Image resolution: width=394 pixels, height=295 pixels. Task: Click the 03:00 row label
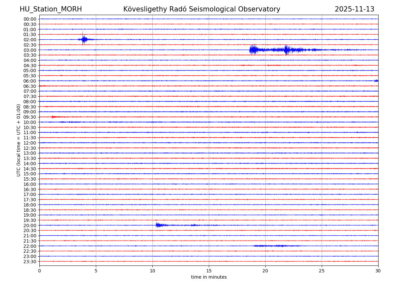[x=30, y=50]
